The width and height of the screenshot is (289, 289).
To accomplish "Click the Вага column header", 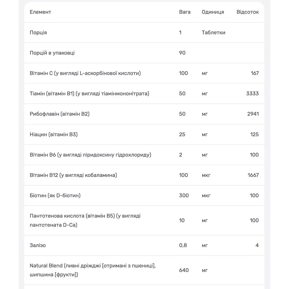I will pyautogui.click(x=185, y=12).
